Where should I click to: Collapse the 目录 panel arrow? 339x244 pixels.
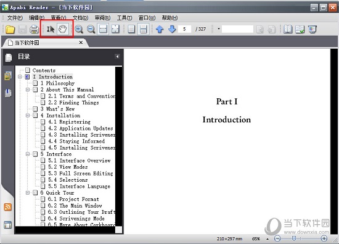(x=117, y=57)
